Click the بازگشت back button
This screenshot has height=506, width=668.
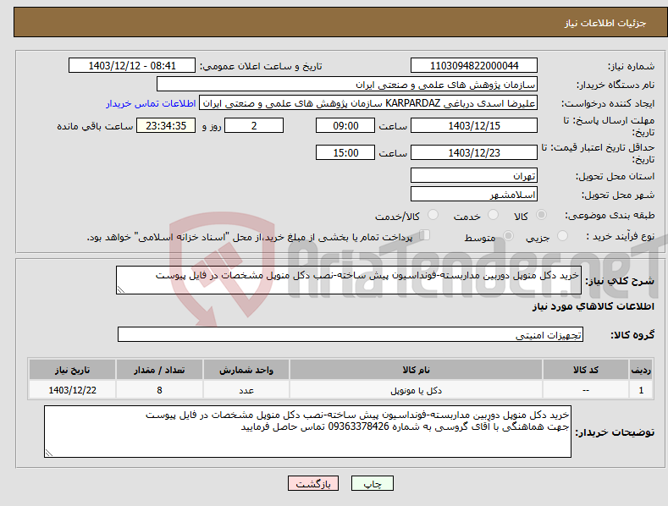pos(313,483)
